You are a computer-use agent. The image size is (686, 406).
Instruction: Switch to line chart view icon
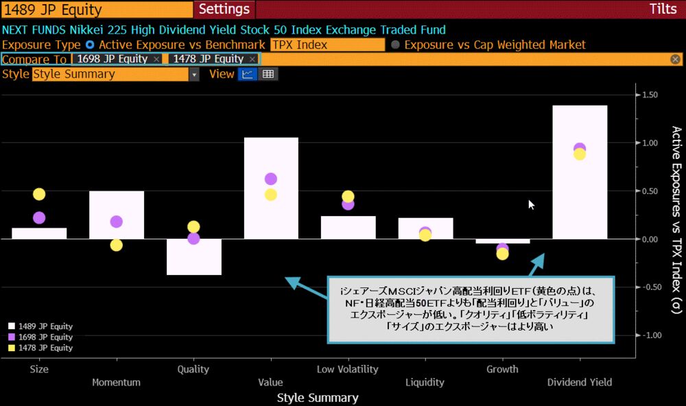pyautogui.click(x=247, y=74)
